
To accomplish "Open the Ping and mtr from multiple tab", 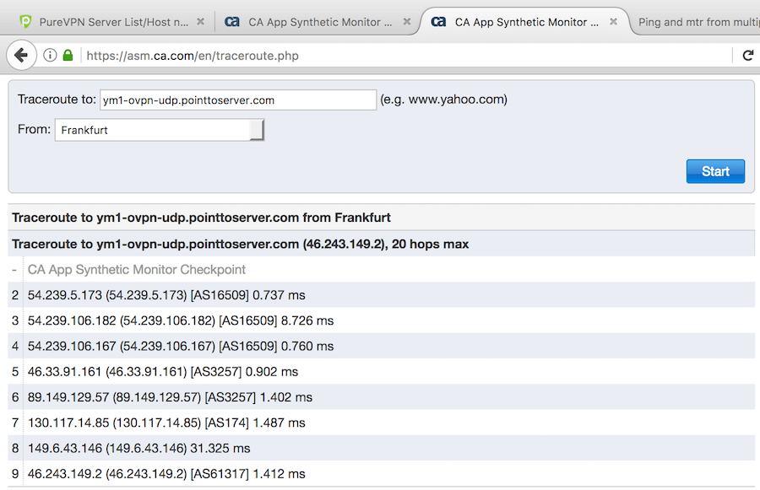I will click(698, 22).
